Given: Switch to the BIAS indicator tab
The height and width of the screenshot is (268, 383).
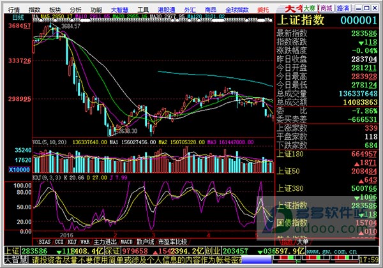Looking at the screenshot, I should 45,242.
